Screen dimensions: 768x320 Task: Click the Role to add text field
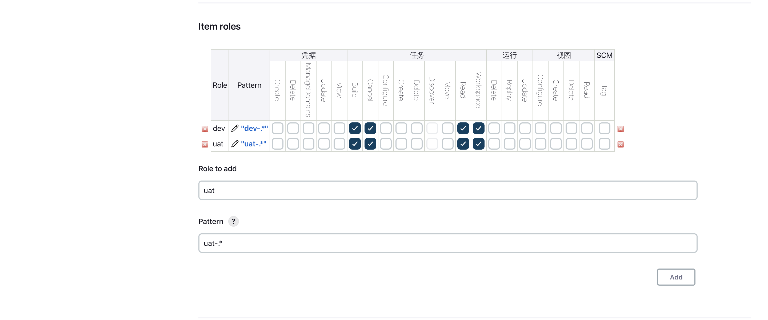pos(447,190)
